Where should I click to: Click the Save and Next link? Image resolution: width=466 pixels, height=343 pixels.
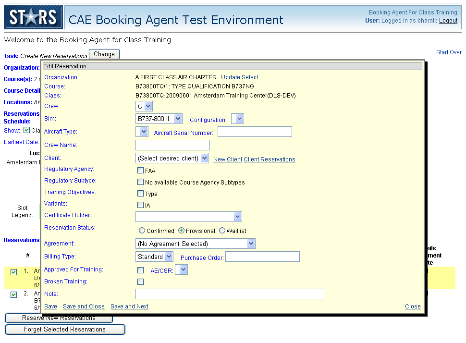129,306
